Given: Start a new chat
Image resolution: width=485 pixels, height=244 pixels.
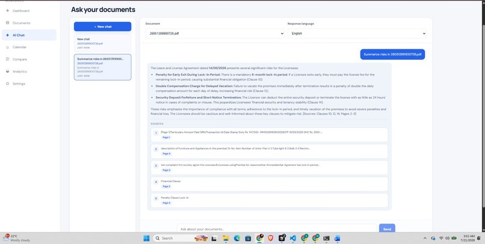Looking at the screenshot, I should click(x=102, y=26).
